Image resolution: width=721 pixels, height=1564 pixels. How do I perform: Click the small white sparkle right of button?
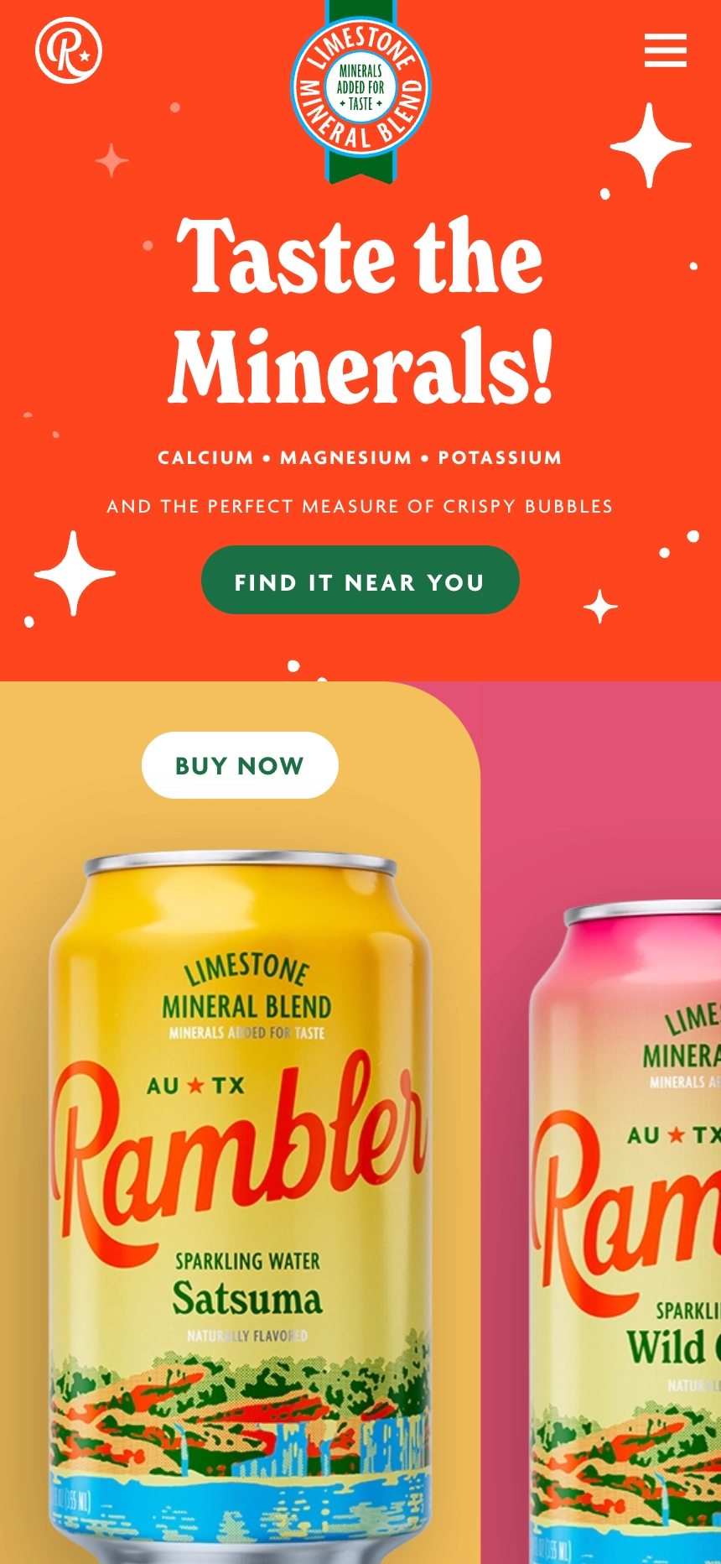coord(600,607)
